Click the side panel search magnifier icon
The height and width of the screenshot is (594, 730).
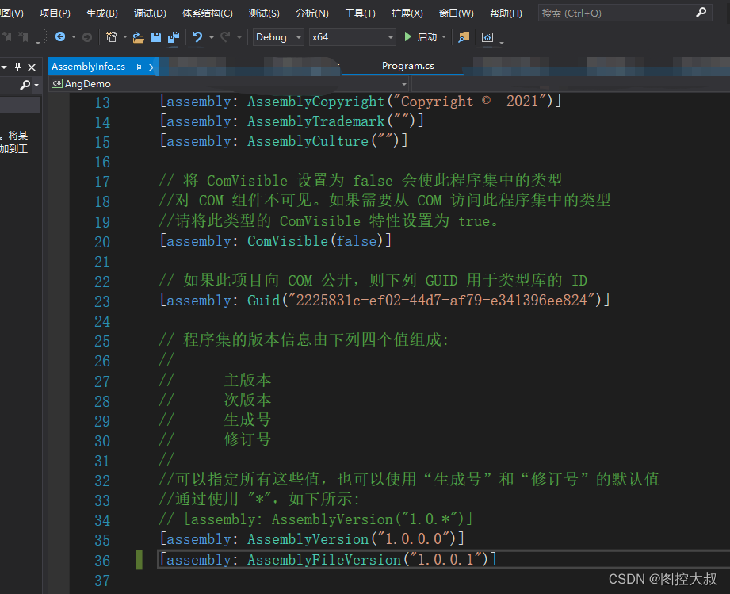25,84
